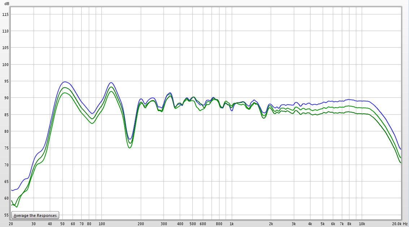Viewport: 409px width, 227px height.
Task: Click the 500 Hz frequency axis label
Action: point(192,224)
